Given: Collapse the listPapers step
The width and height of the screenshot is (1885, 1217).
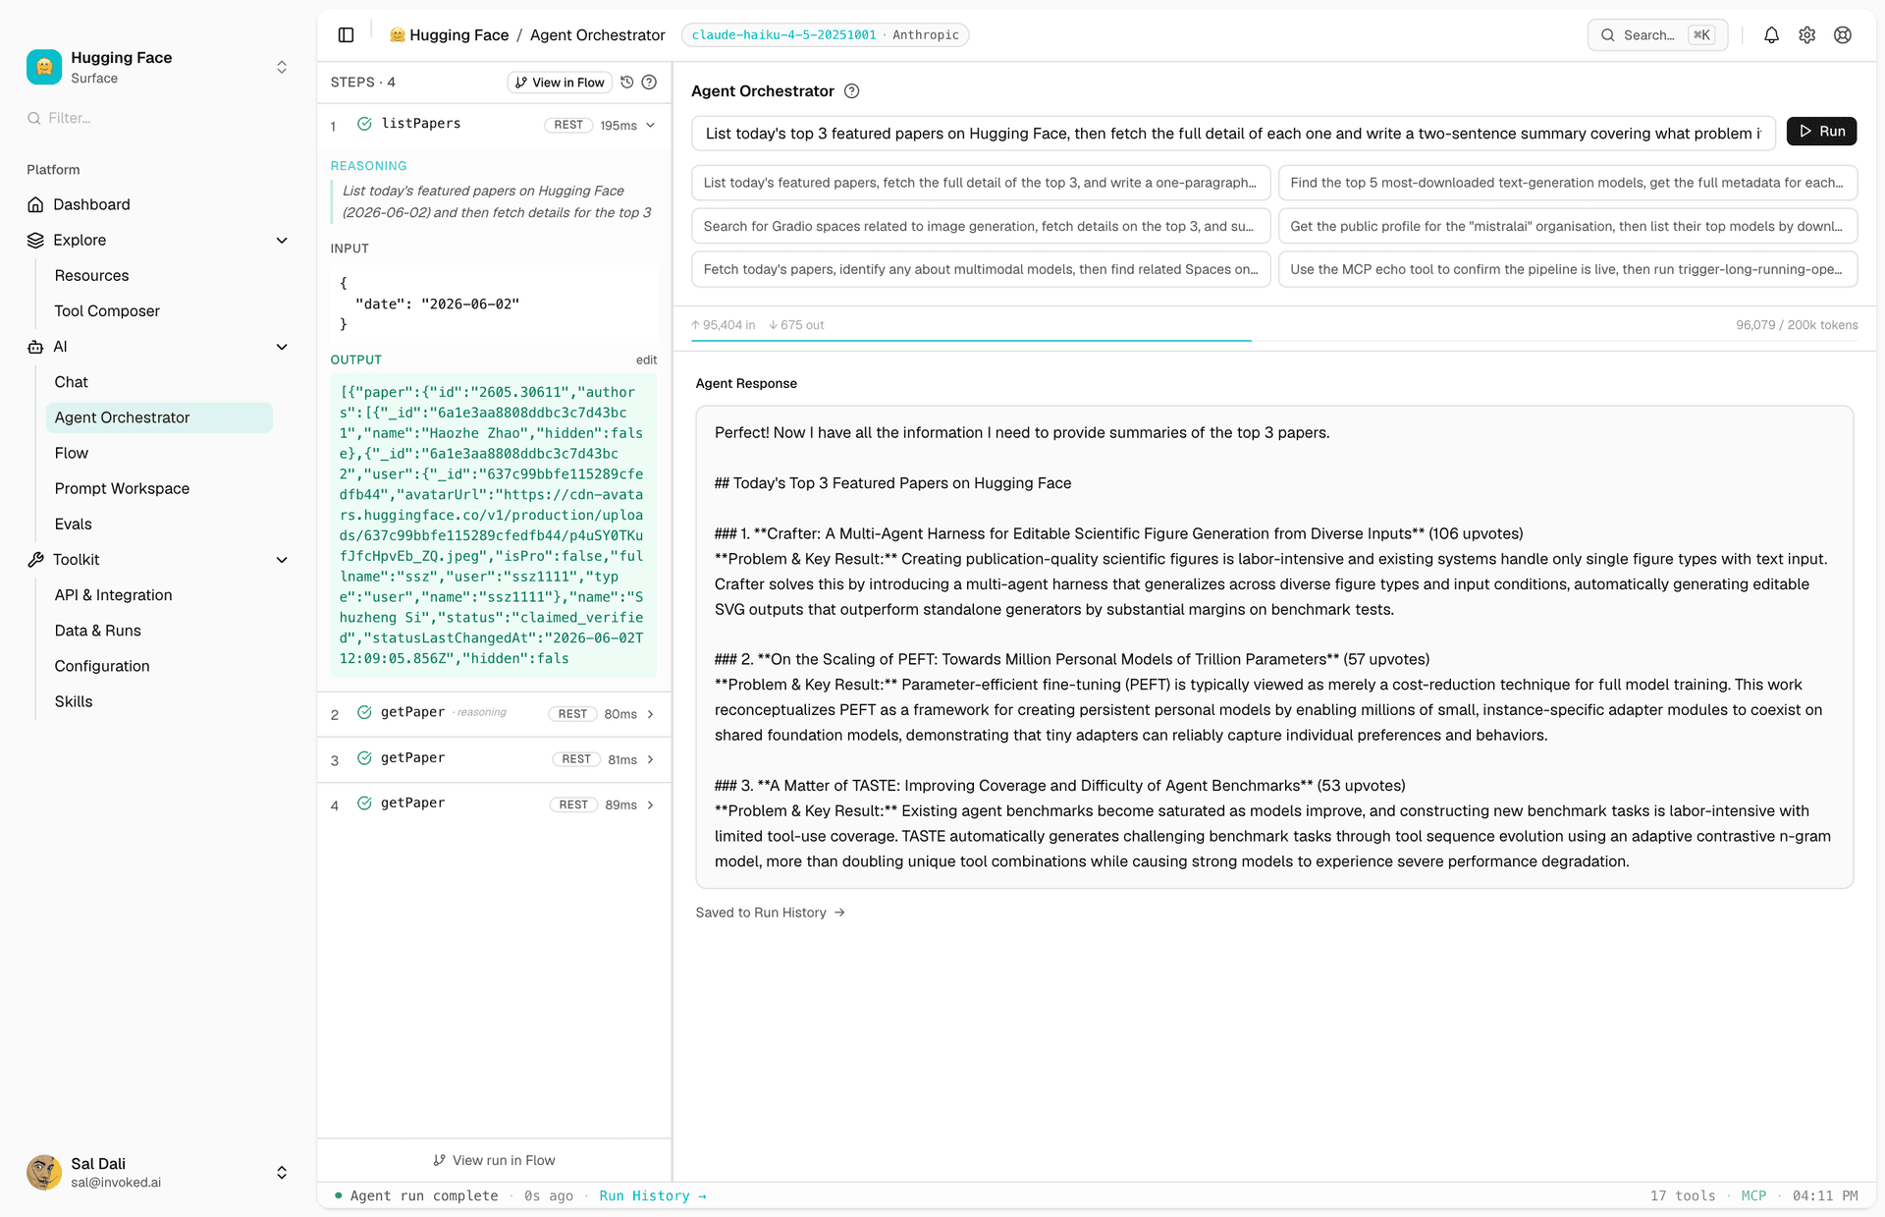Looking at the screenshot, I should pos(650,125).
